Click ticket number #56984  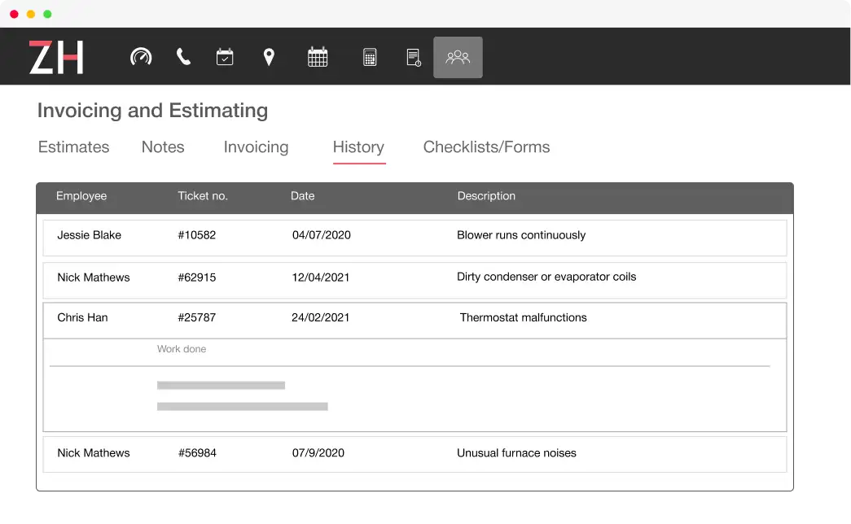[x=197, y=453]
